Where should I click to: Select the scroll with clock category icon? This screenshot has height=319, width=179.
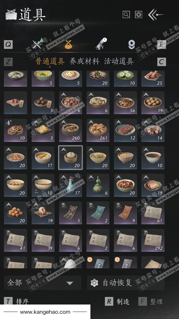pos(101,43)
